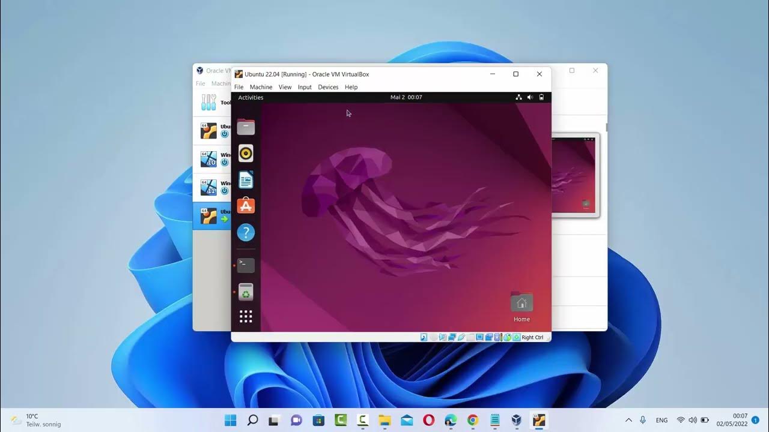Click the VirtualBox Manager File menu

(x=201, y=83)
